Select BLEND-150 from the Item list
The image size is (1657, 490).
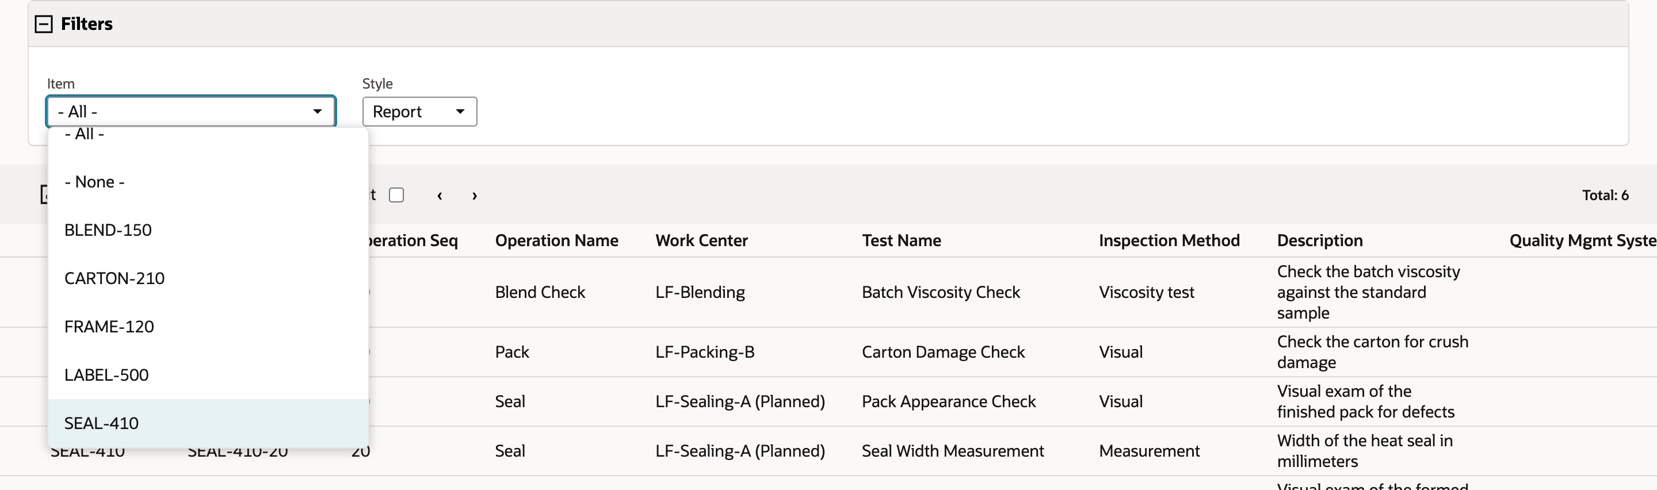click(208, 230)
